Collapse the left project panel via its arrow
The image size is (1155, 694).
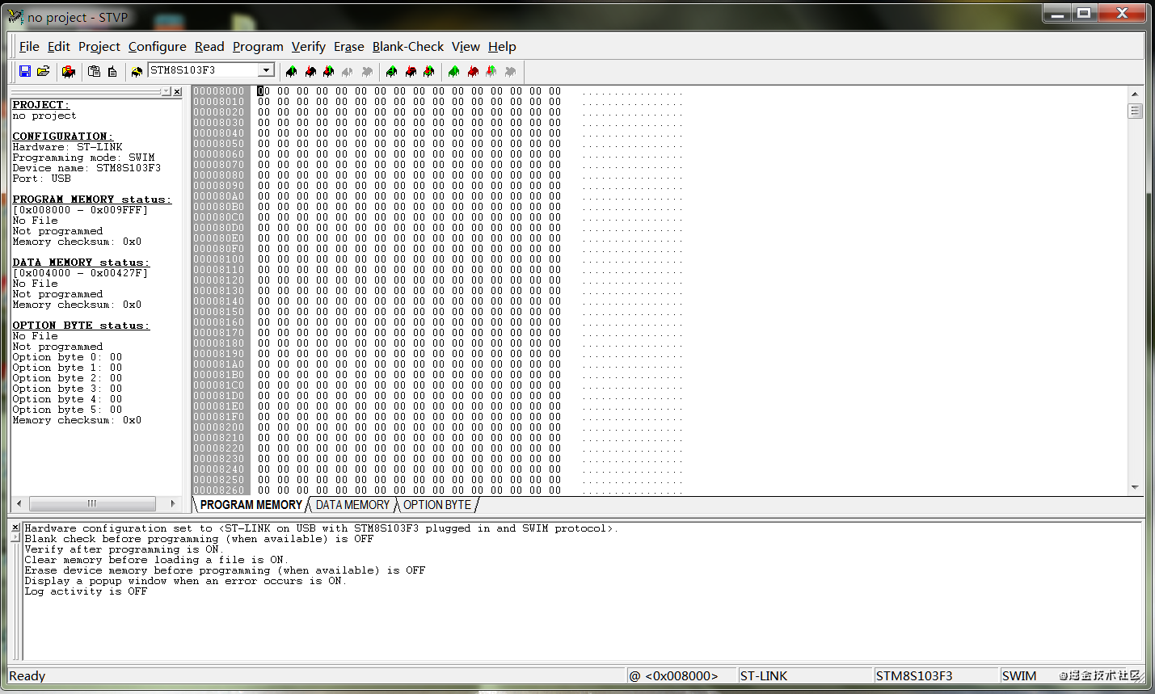click(x=167, y=90)
